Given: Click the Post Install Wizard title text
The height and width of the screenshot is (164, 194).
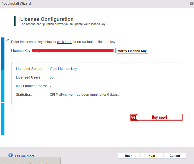Looking at the screenshot, I should 16,3.
